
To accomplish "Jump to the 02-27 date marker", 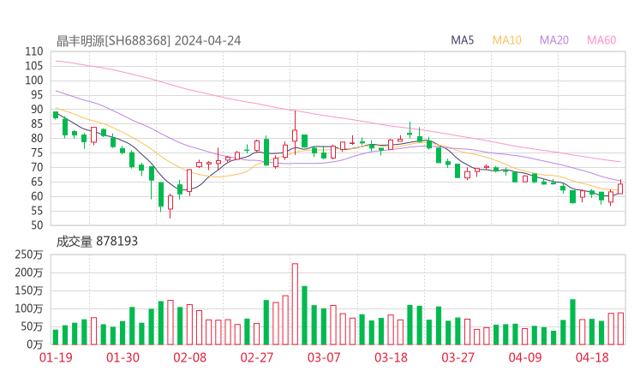I will [x=256, y=358].
